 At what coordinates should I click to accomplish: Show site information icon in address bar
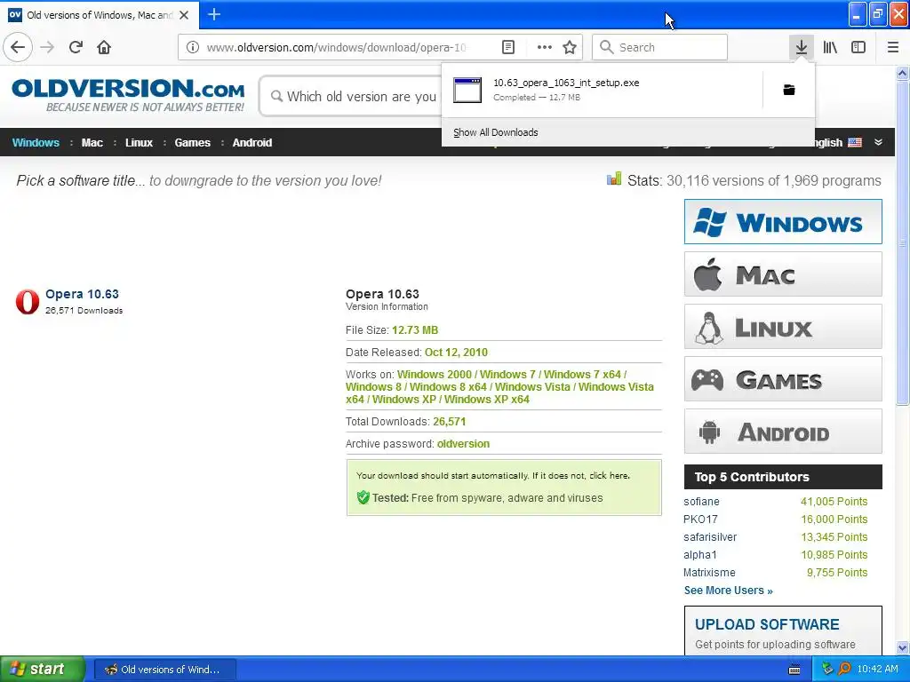click(193, 47)
